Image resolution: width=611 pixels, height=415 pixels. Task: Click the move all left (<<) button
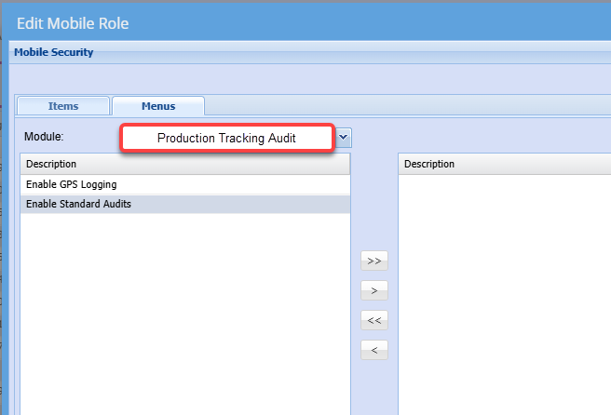click(x=373, y=320)
